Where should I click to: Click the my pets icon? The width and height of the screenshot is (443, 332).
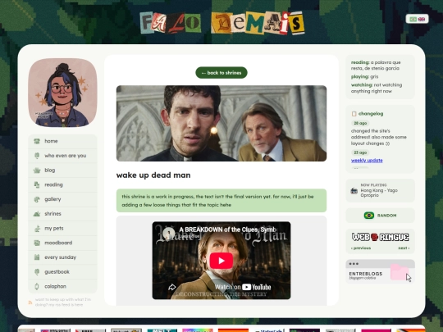pos(37,229)
